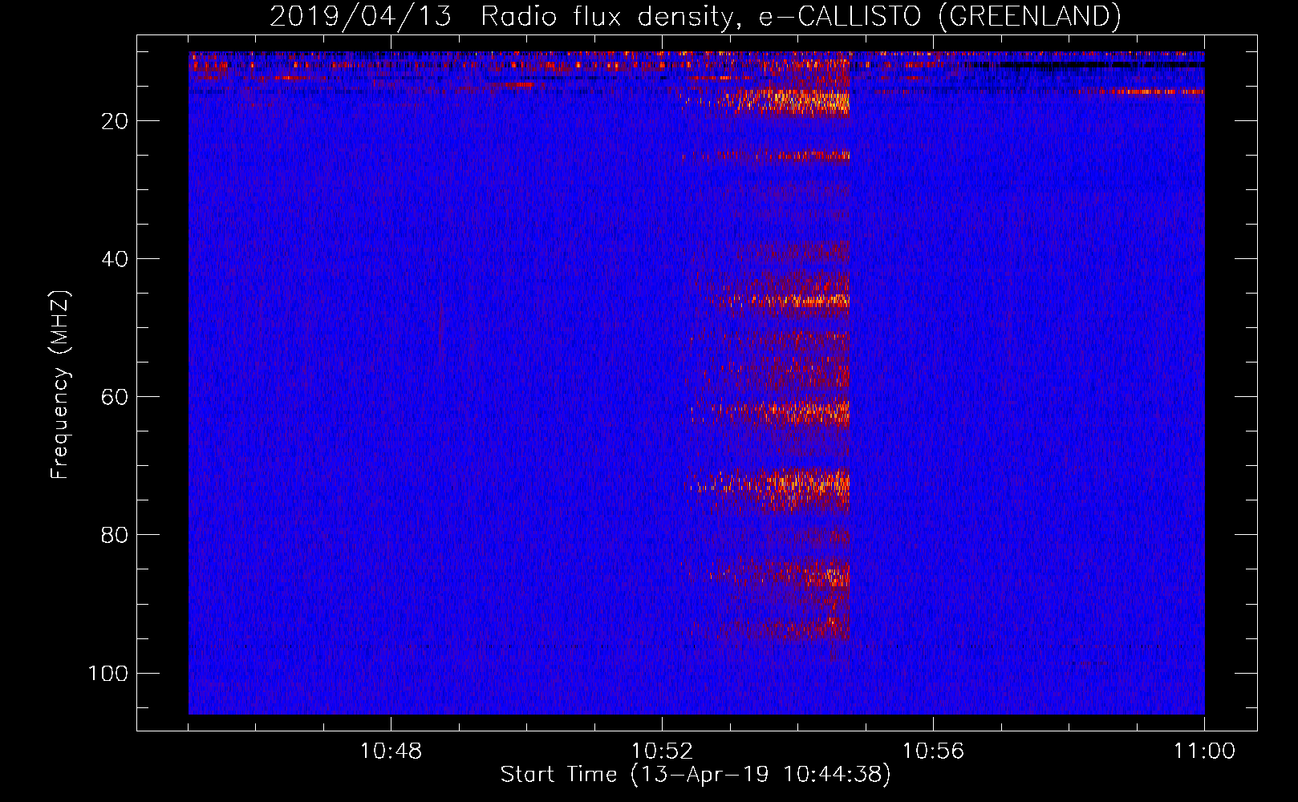Click the 10:56 time tick label
Viewport: 1298px width, 802px height.
pos(933,751)
